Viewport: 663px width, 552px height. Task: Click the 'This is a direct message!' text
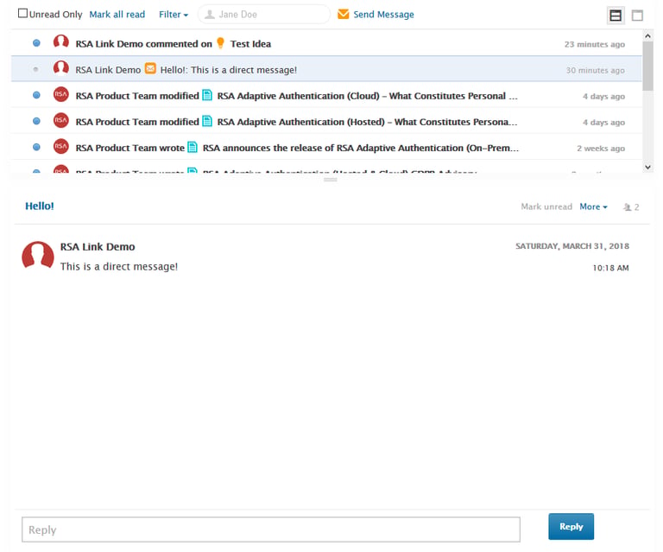(x=119, y=267)
